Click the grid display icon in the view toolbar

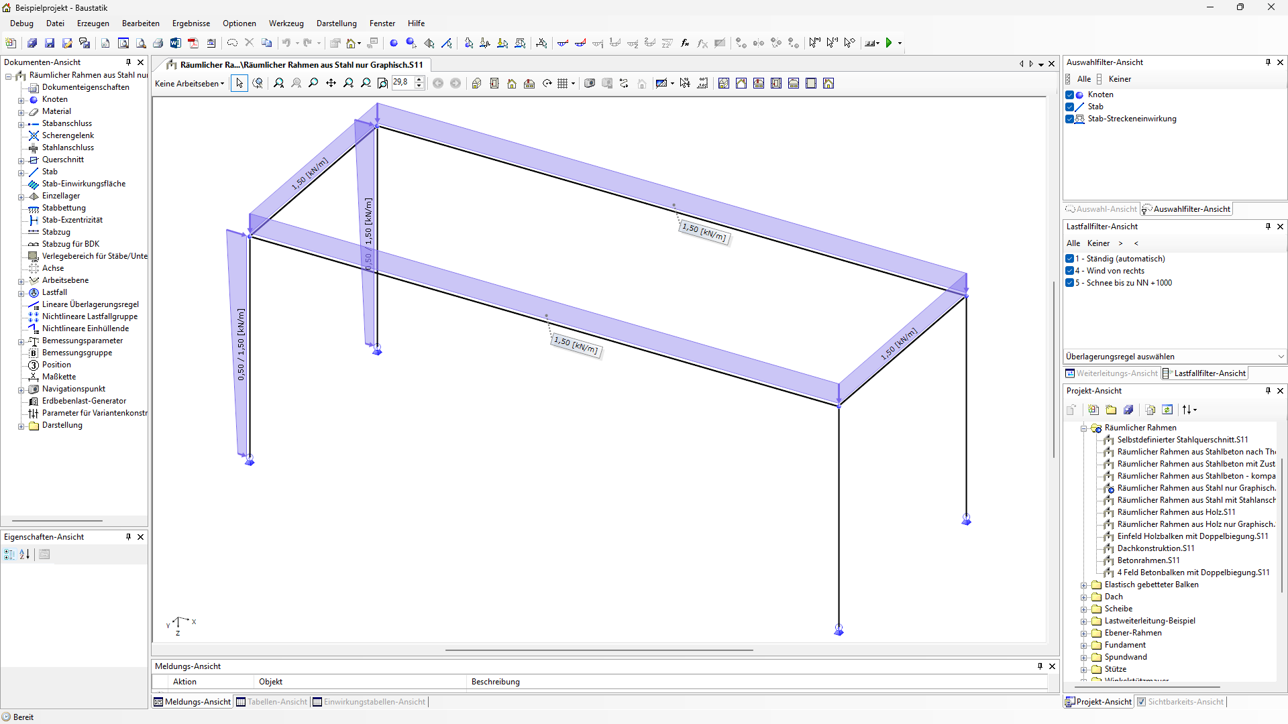click(563, 83)
